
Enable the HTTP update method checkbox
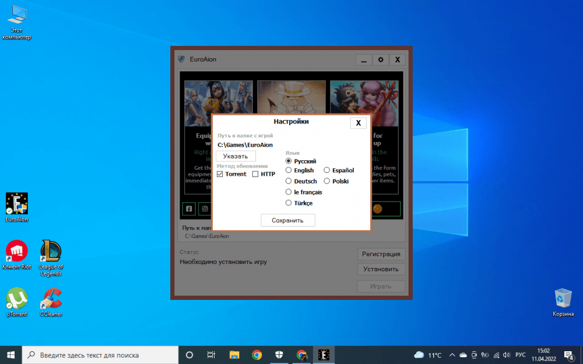click(255, 174)
